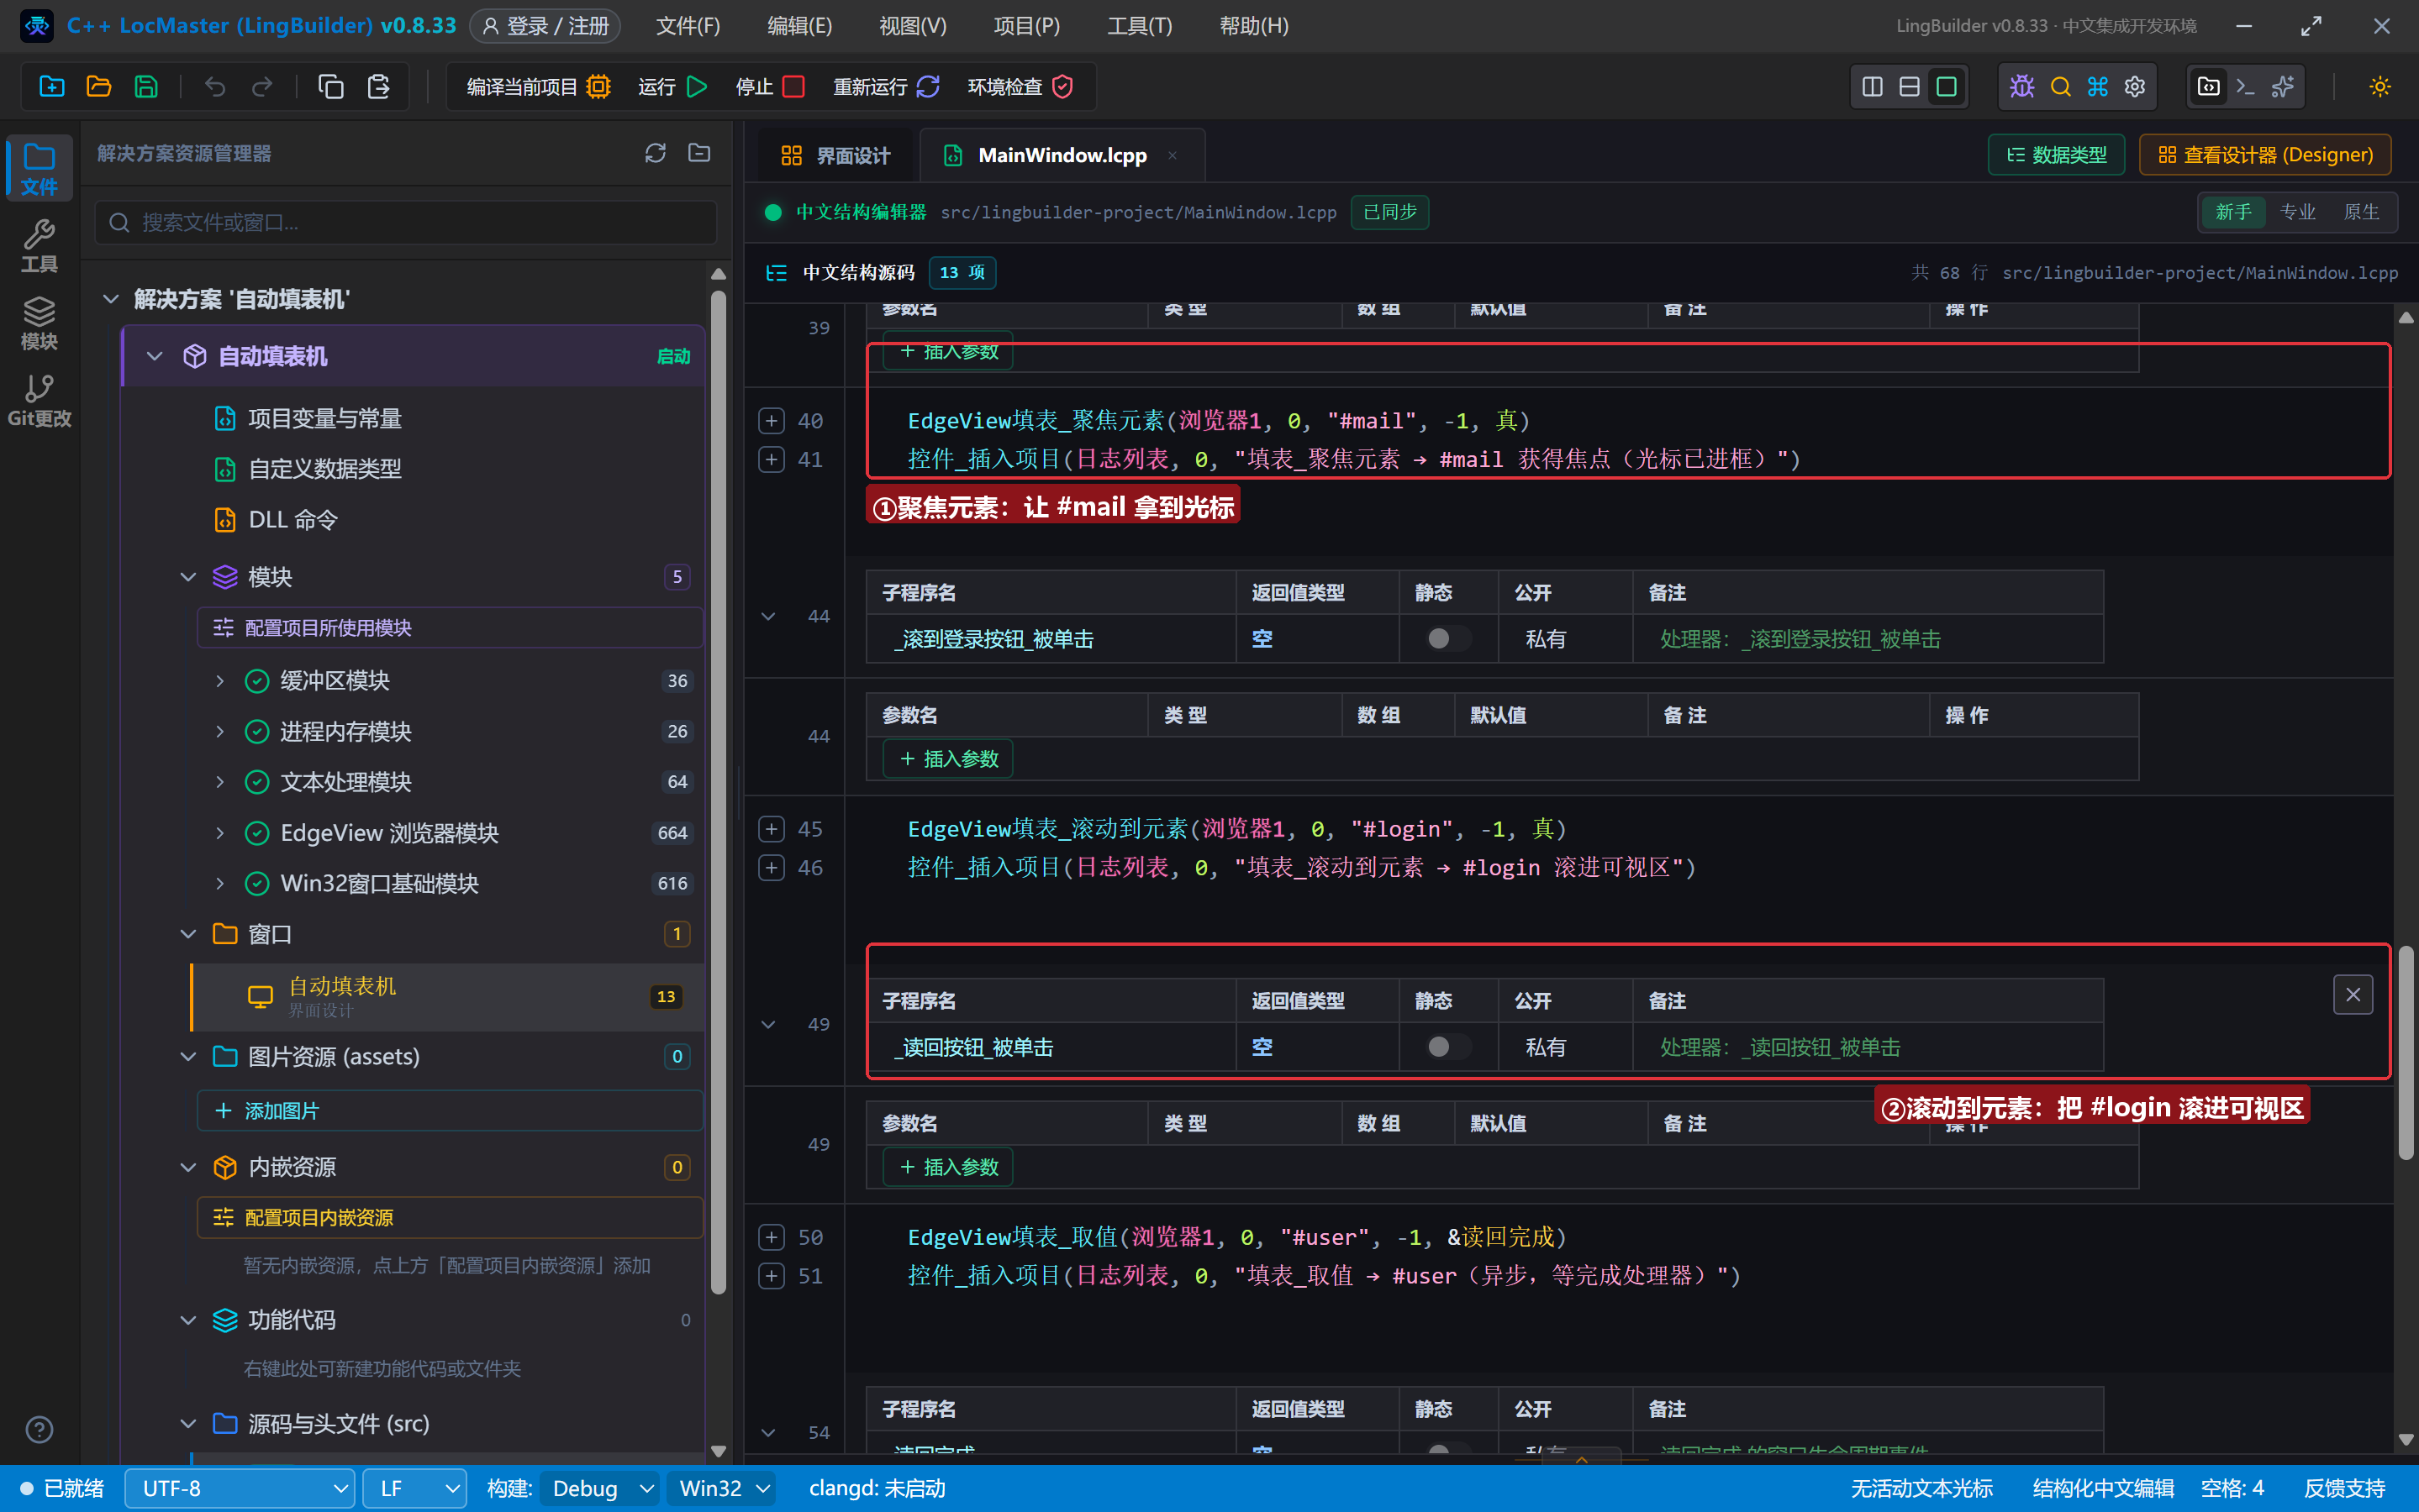This screenshot has height=1512, width=2419.
Task: Select the 新手 editing mode
Action: tap(2233, 212)
